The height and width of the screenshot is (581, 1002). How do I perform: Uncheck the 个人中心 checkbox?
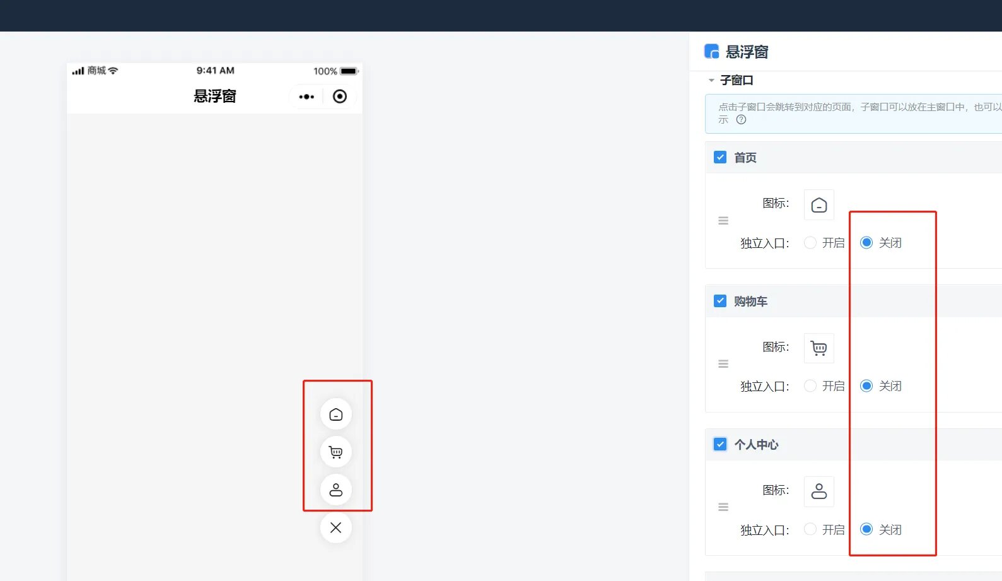[720, 444]
